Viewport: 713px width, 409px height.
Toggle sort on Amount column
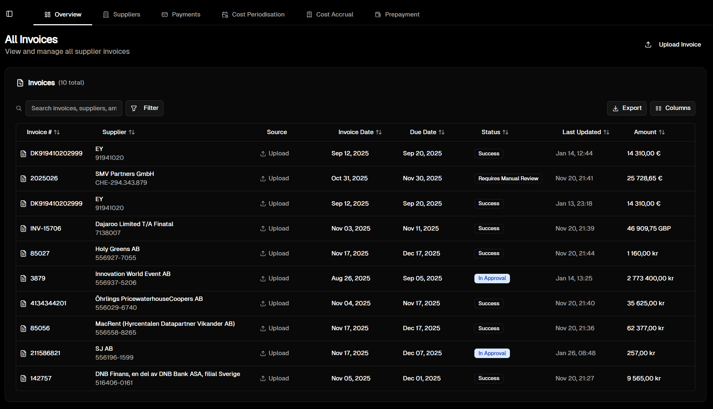point(662,132)
